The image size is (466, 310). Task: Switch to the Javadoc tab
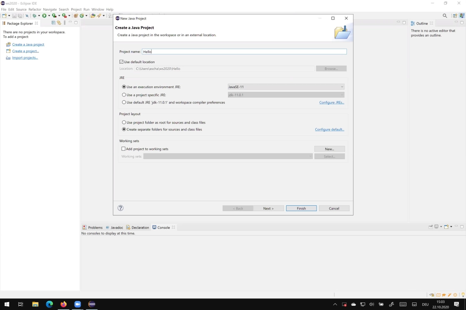pyautogui.click(x=115, y=228)
